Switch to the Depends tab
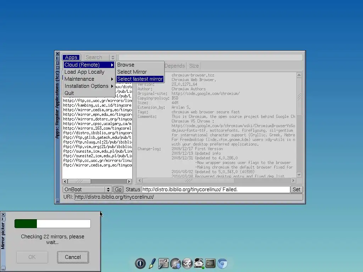363x272 pixels. pyautogui.click(x=174, y=66)
